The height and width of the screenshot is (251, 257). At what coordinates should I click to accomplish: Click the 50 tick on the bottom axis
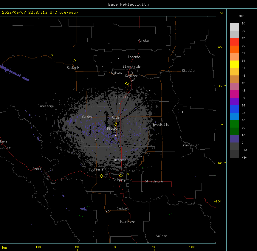153,247
